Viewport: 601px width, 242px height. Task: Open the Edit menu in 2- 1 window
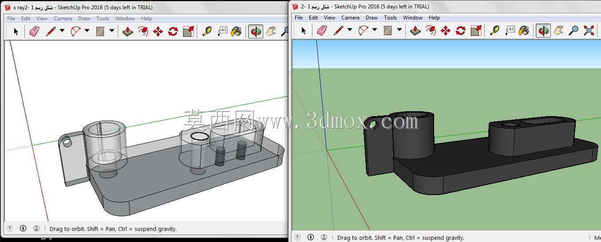(x=313, y=18)
